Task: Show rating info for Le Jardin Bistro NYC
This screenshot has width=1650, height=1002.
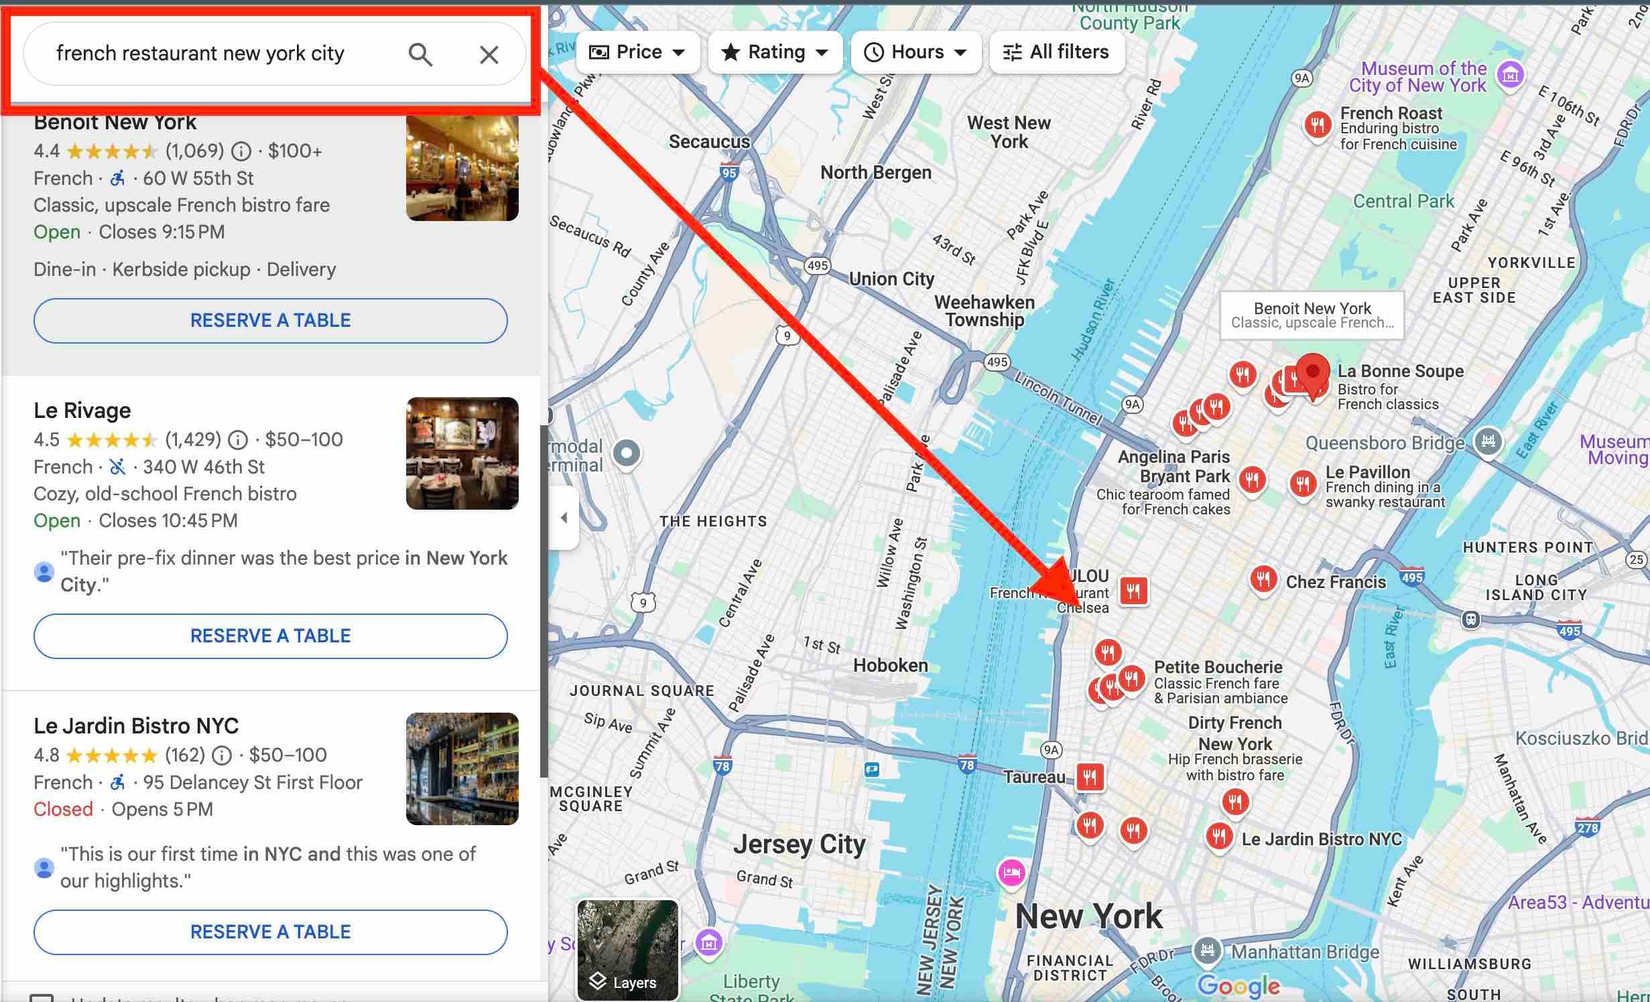Action: [222, 756]
